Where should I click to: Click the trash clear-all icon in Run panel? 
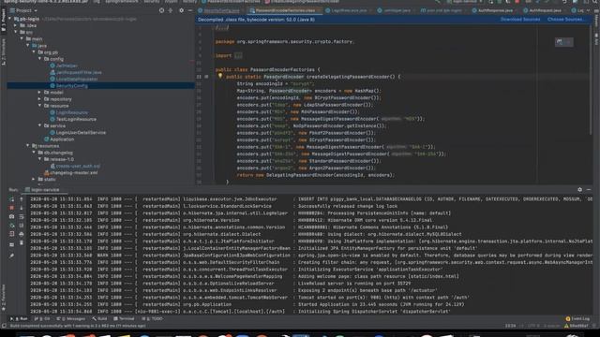click(22, 242)
